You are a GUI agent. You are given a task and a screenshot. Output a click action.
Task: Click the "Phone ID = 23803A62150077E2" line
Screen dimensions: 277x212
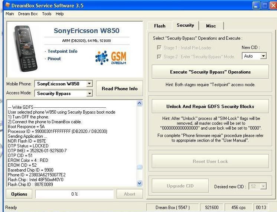click(x=36, y=175)
